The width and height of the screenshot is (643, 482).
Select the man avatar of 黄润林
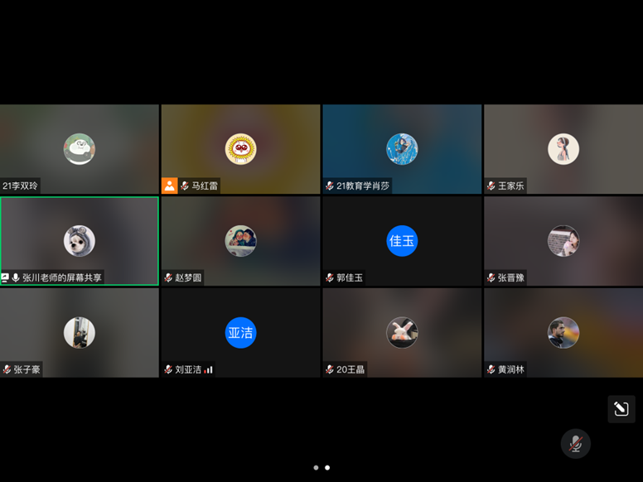click(x=563, y=333)
